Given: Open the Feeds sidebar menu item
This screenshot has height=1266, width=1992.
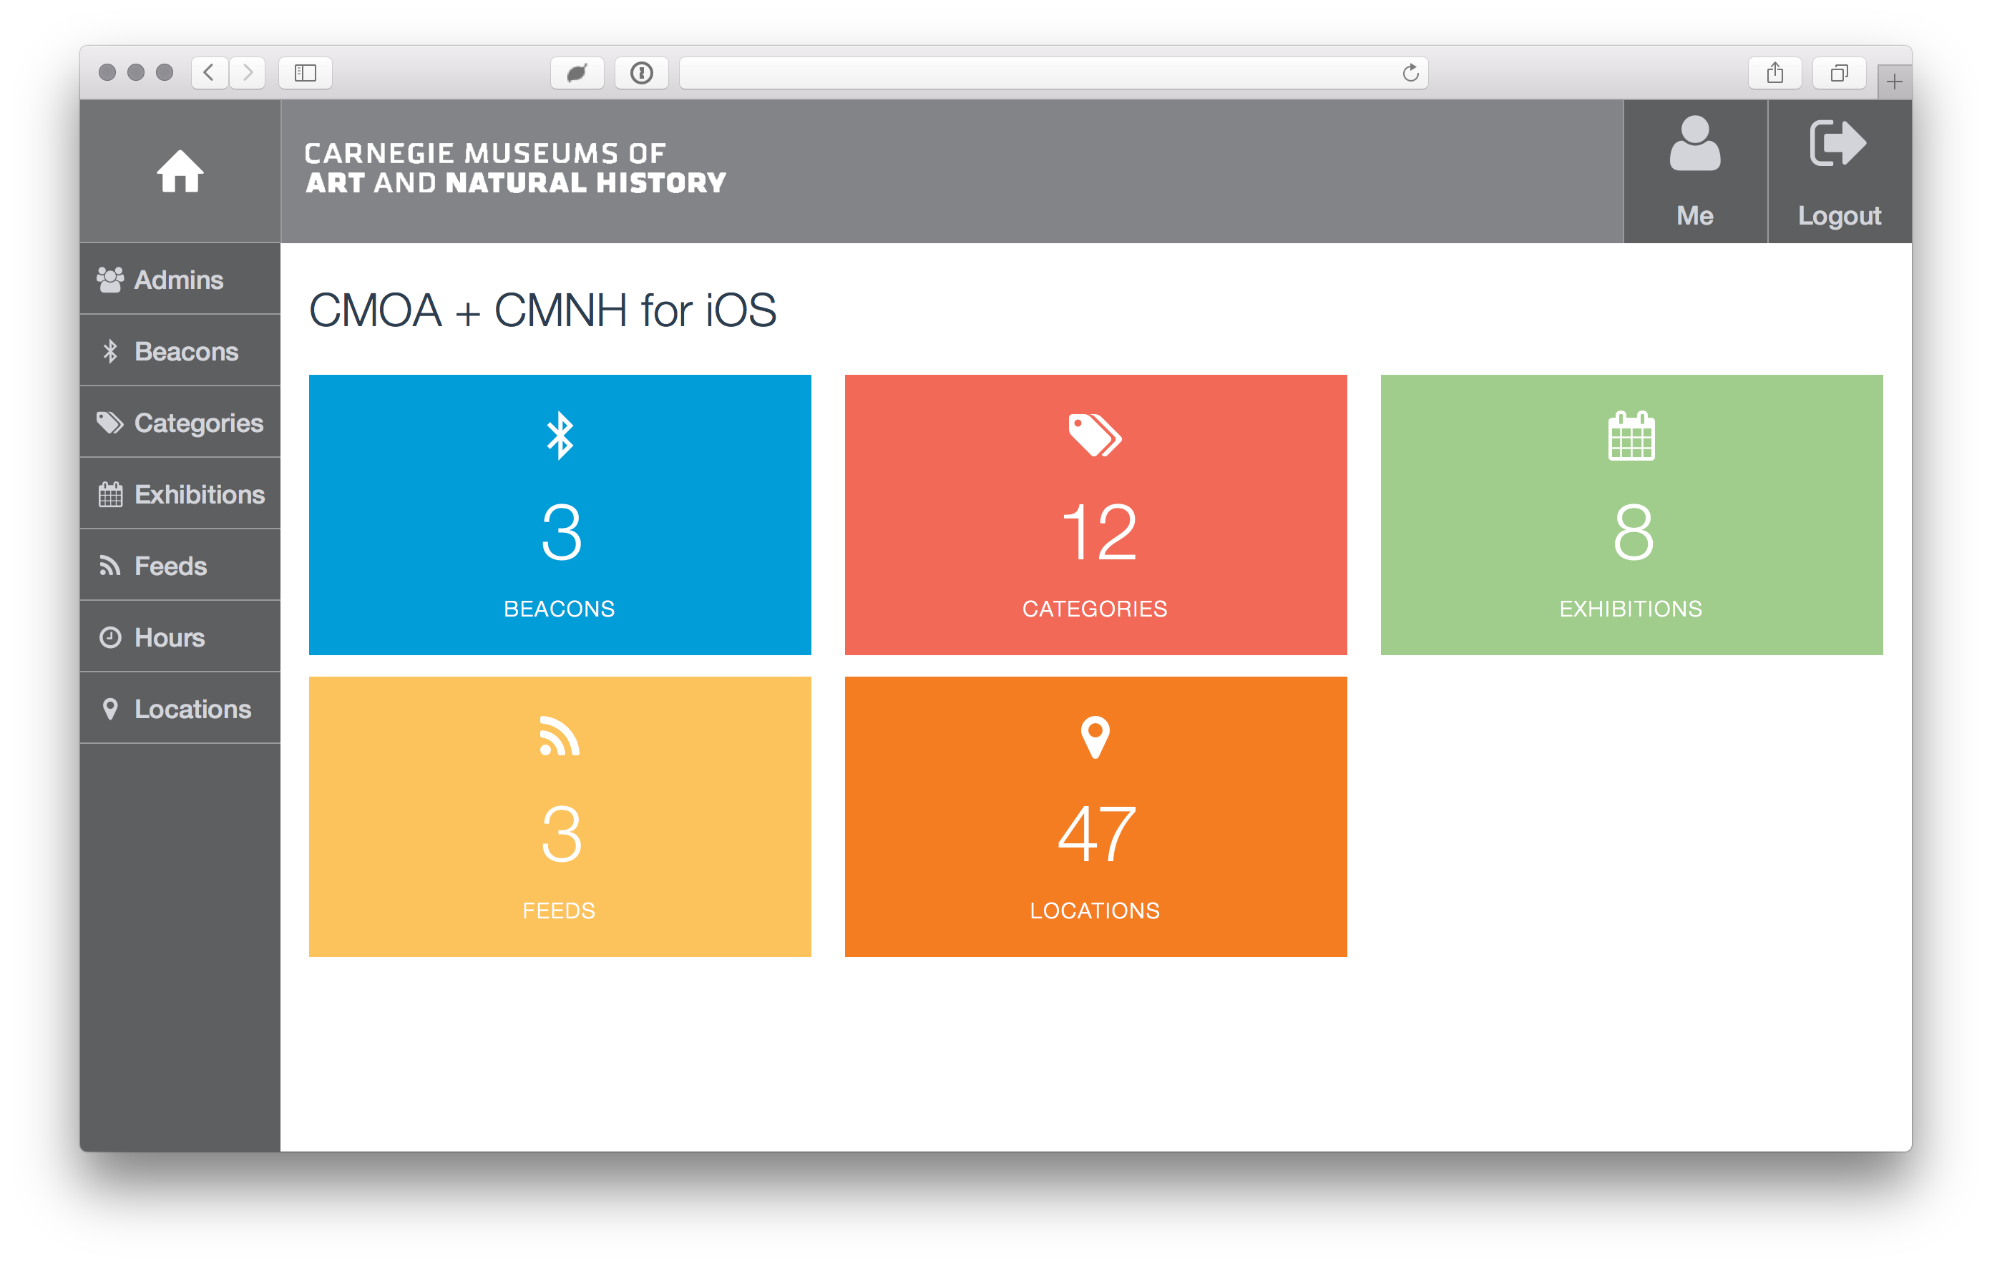Looking at the screenshot, I should tap(180, 566).
